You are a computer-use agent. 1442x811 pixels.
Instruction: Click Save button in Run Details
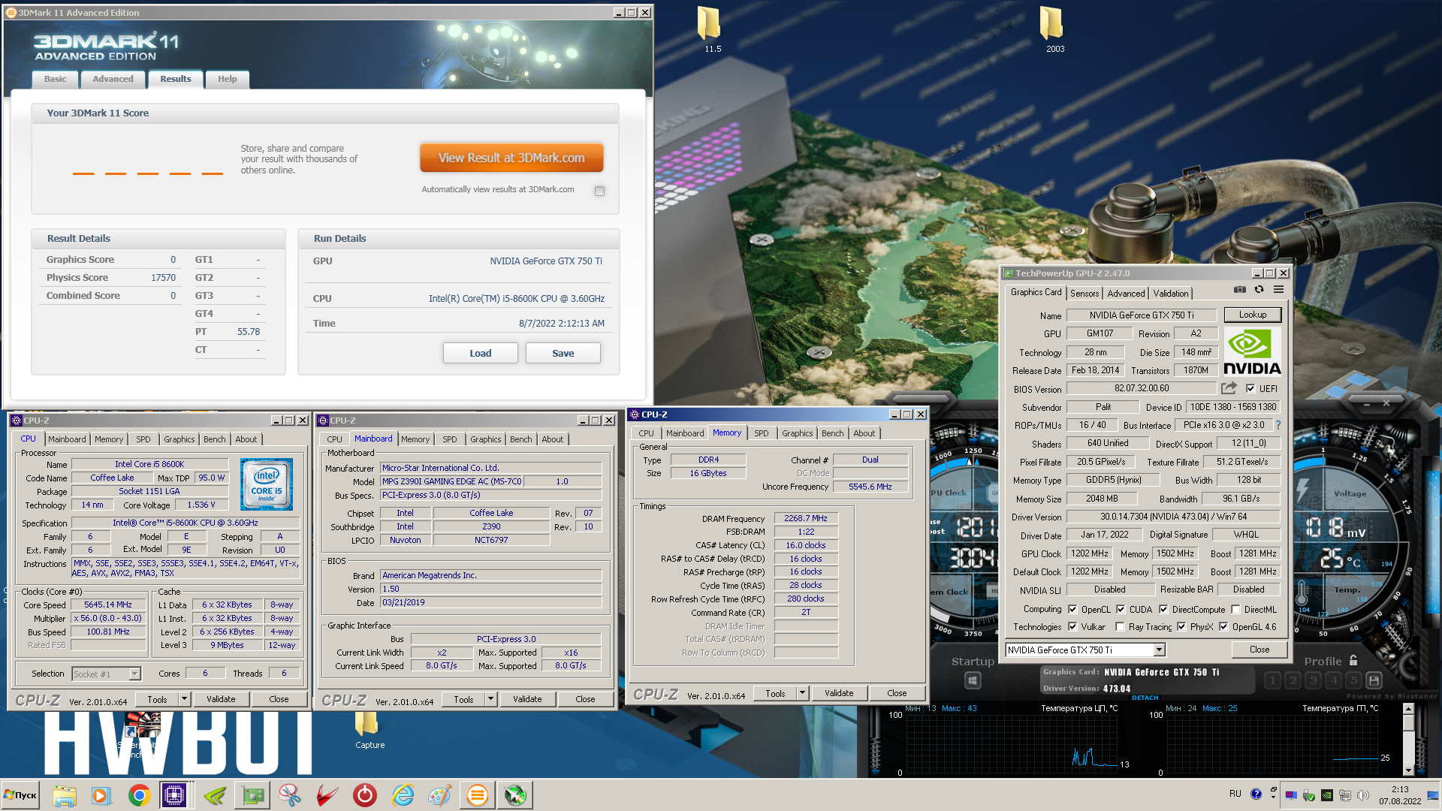point(563,353)
